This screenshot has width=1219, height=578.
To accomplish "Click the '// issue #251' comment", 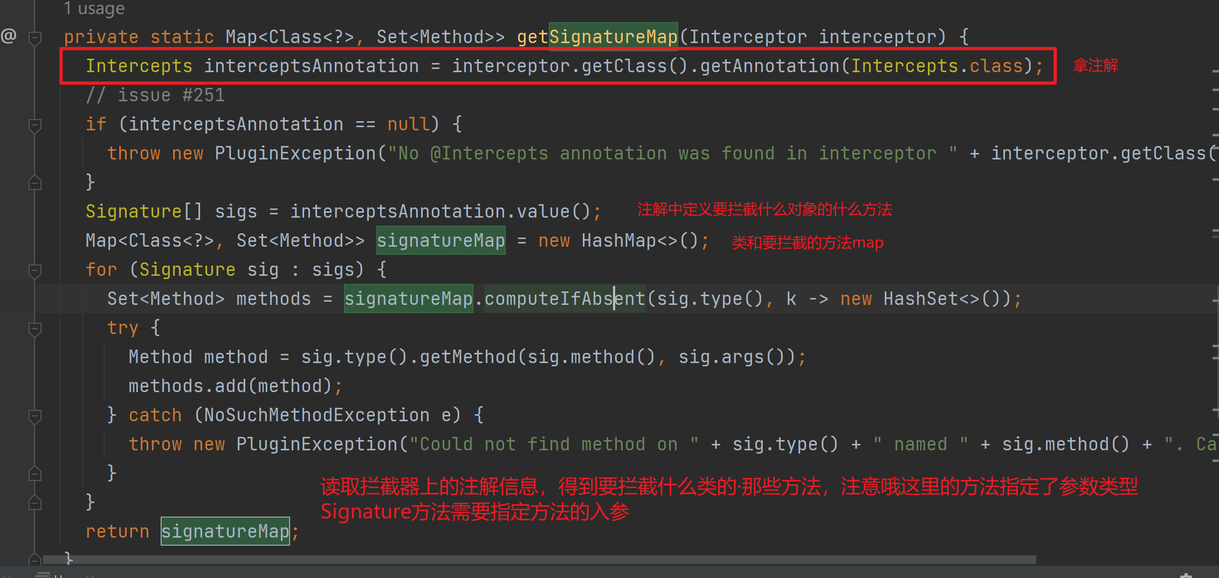I will 155,95.
